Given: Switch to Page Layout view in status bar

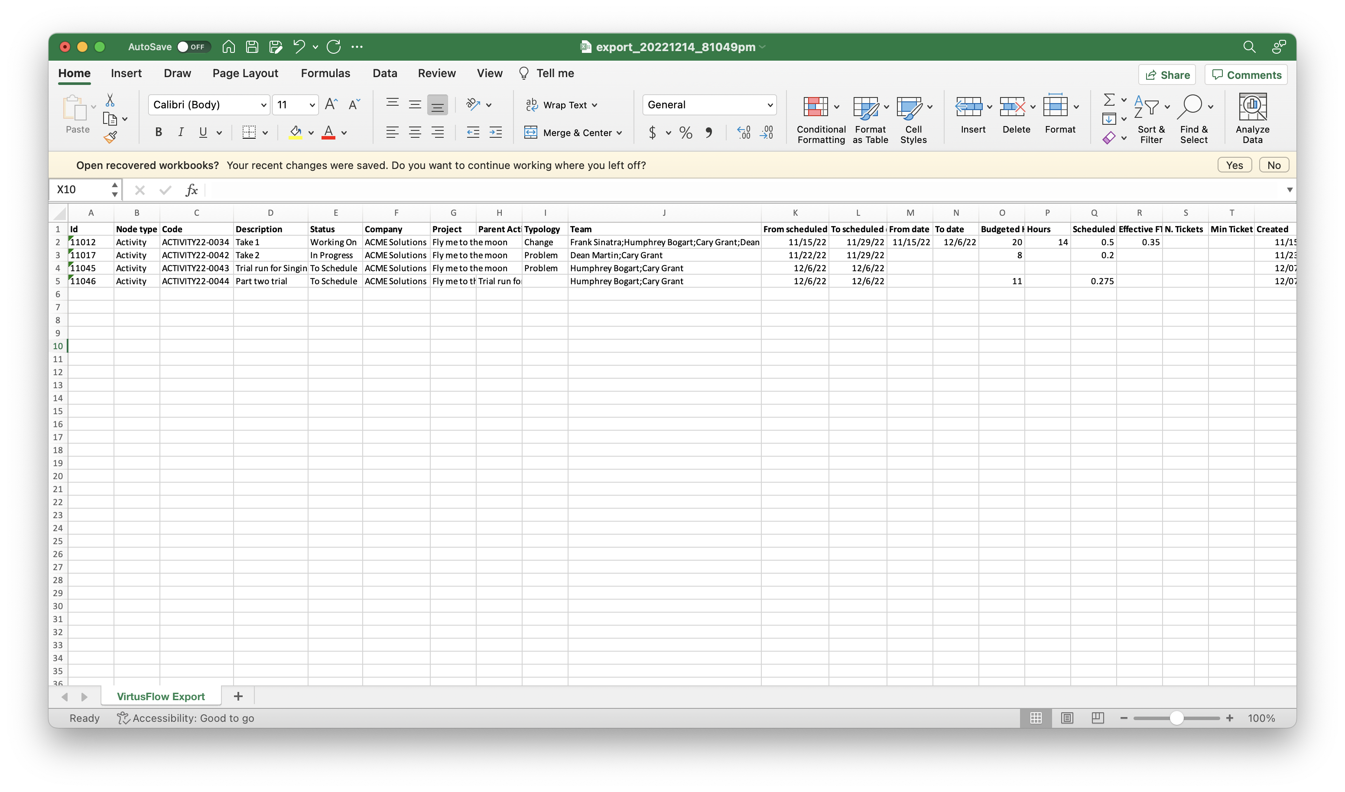Looking at the screenshot, I should (1066, 718).
